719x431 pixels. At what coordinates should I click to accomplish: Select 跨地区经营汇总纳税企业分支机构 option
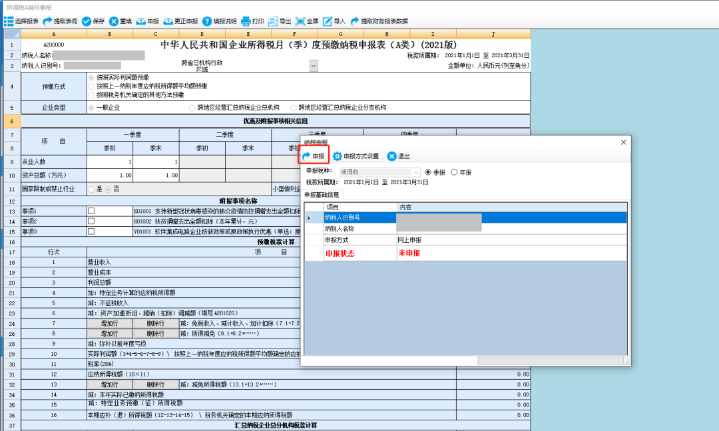pos(338,108)
